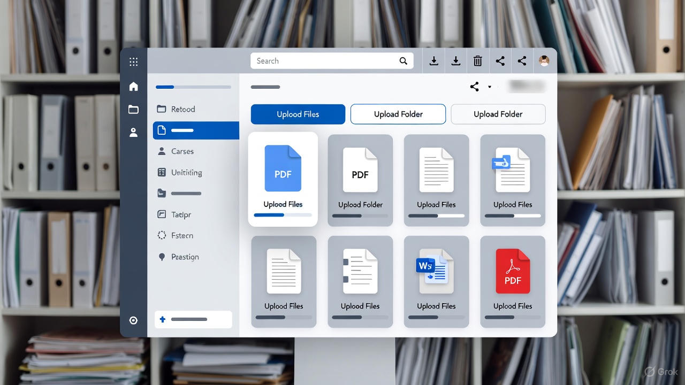Open the folder icon in left rail
Image resolution: width=685 pixels, height=385 pixels.
(x=133, y=110)
